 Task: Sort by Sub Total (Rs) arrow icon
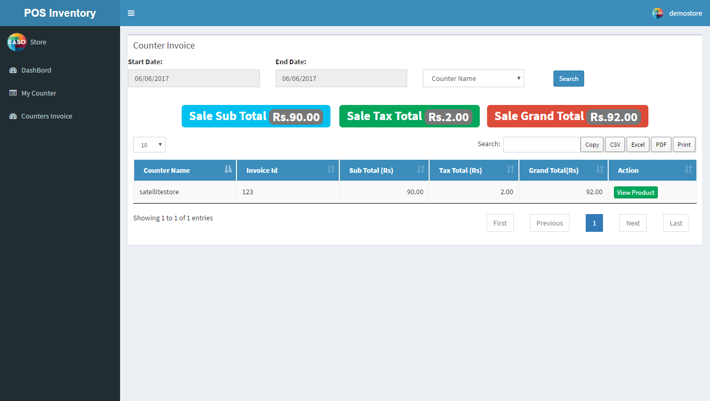[x=421, y=169]
